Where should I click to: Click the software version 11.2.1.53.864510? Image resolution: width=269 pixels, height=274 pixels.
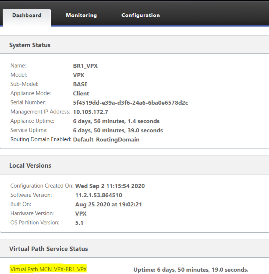click(99, 195)
